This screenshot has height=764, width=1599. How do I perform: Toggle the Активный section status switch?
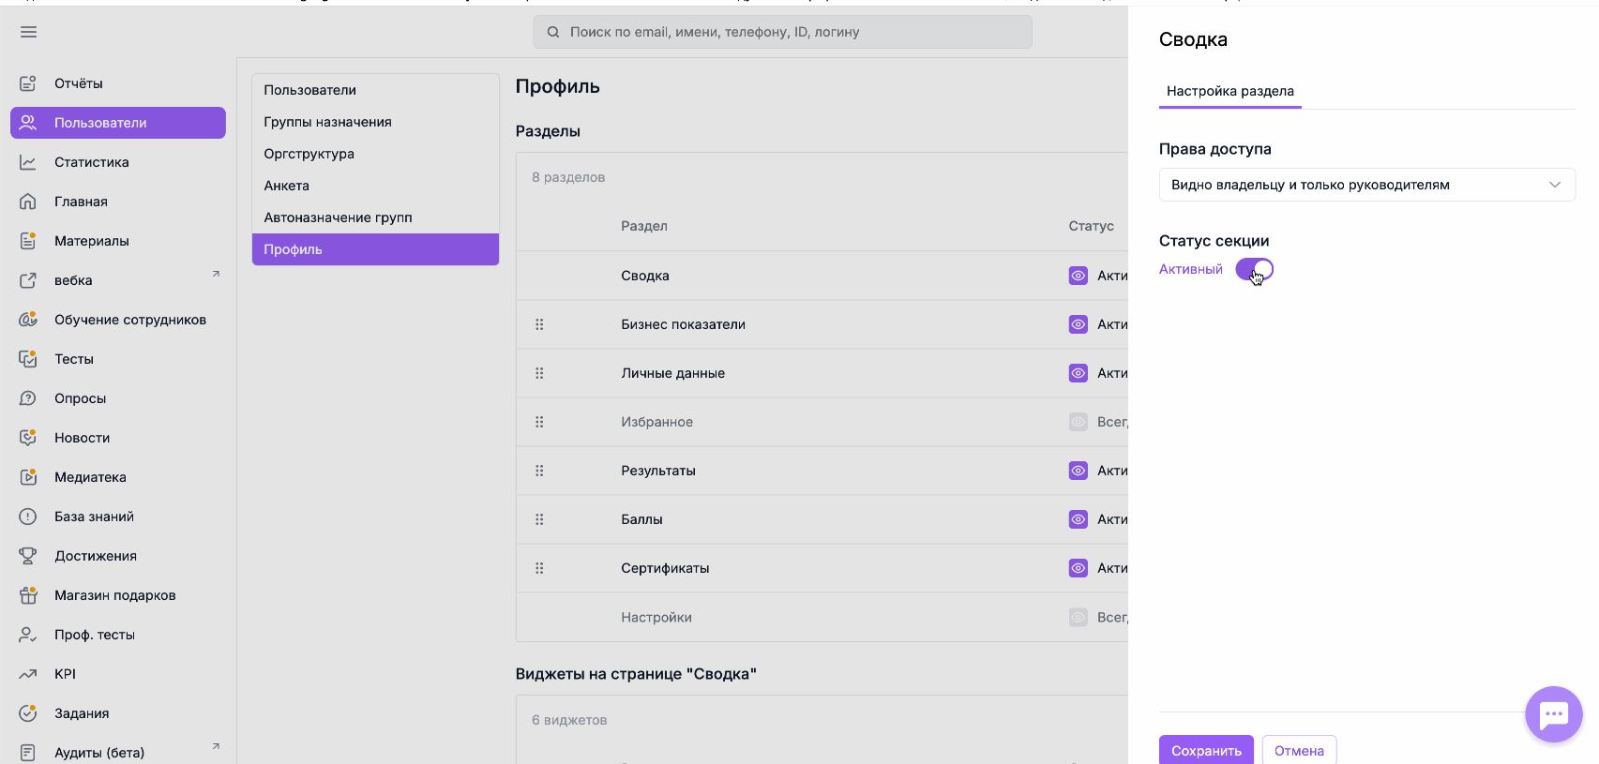(x=1254, y=270)
